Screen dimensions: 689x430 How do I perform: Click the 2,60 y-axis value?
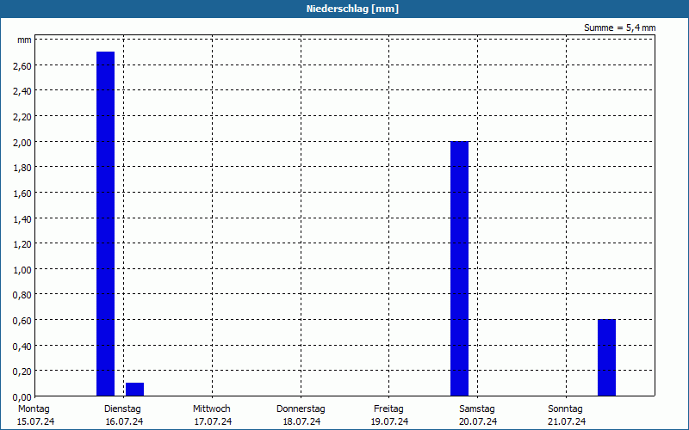[22, 66]
